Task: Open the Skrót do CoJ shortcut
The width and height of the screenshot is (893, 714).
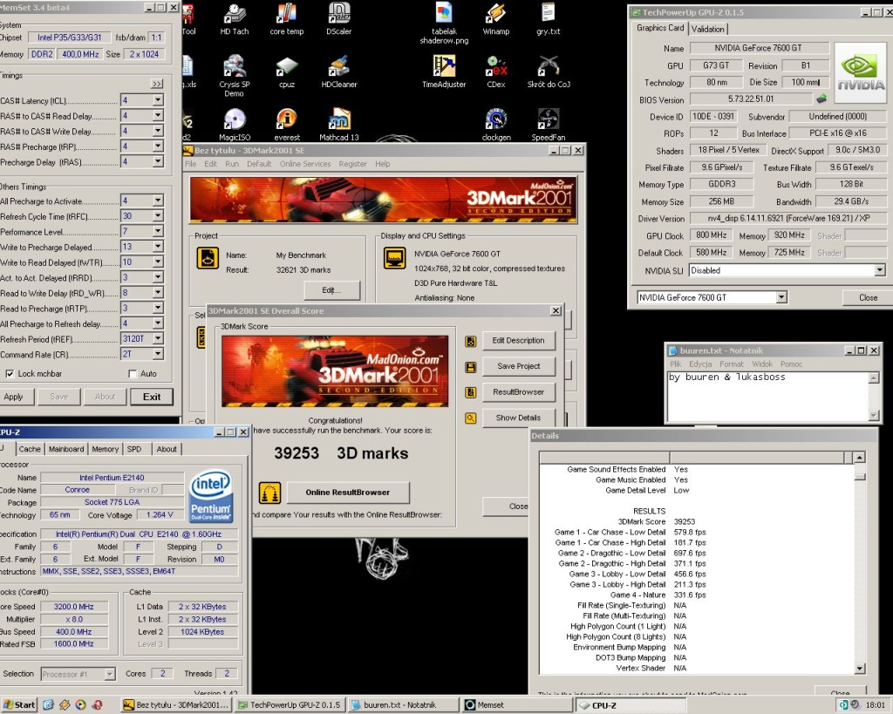Action: pyautogui.click(x=548, y=72)
